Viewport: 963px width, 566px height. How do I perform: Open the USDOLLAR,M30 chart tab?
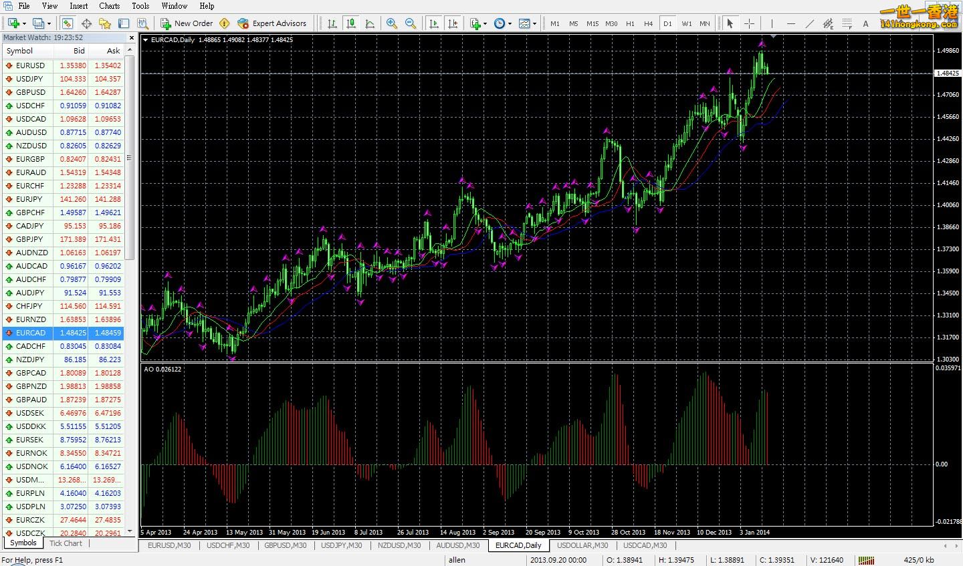[x=583, y=545]
